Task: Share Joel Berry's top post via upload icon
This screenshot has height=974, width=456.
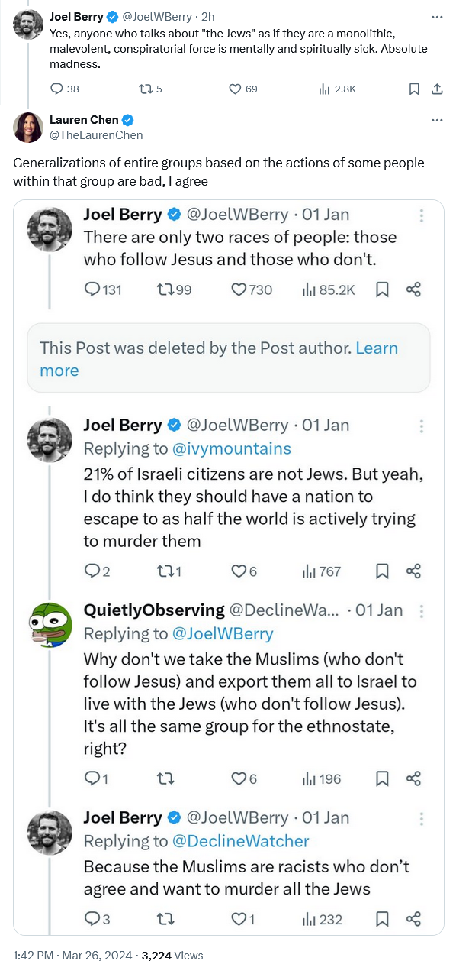Action: 438,89
